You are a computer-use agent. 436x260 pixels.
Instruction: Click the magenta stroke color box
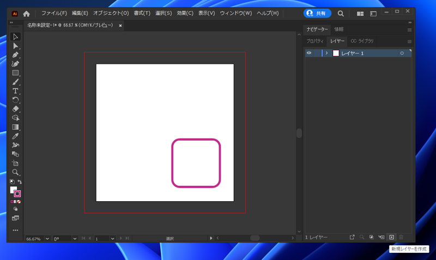click(17, 194)
